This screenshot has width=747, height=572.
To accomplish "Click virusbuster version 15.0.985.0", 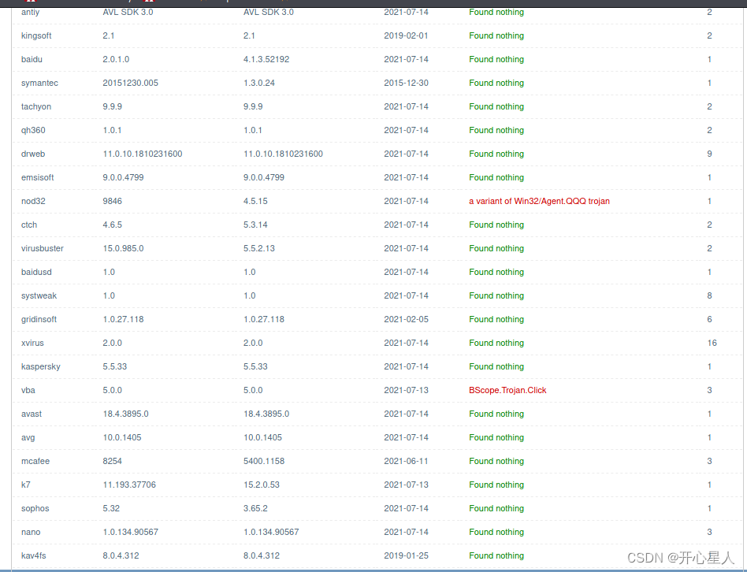I will pyautogui.click(x=124, y=249).
